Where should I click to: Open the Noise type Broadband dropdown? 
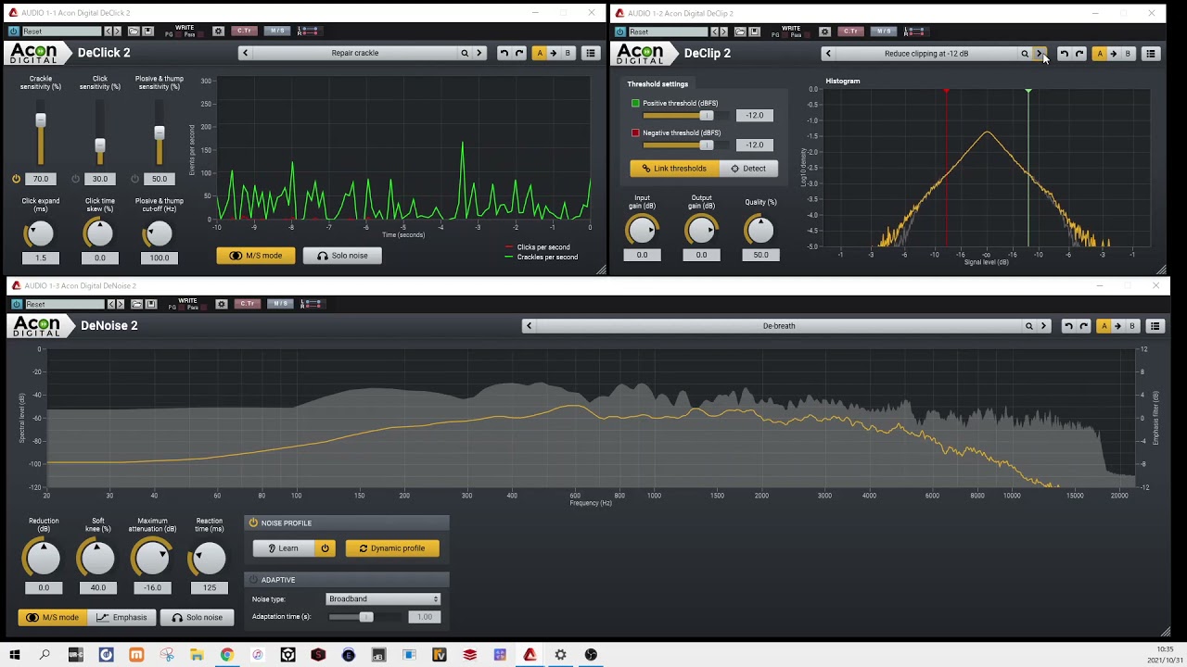[383, 599]
